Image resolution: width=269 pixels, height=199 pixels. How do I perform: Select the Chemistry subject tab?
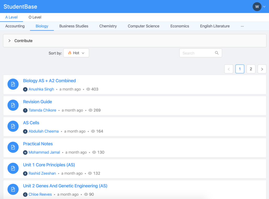108,26
